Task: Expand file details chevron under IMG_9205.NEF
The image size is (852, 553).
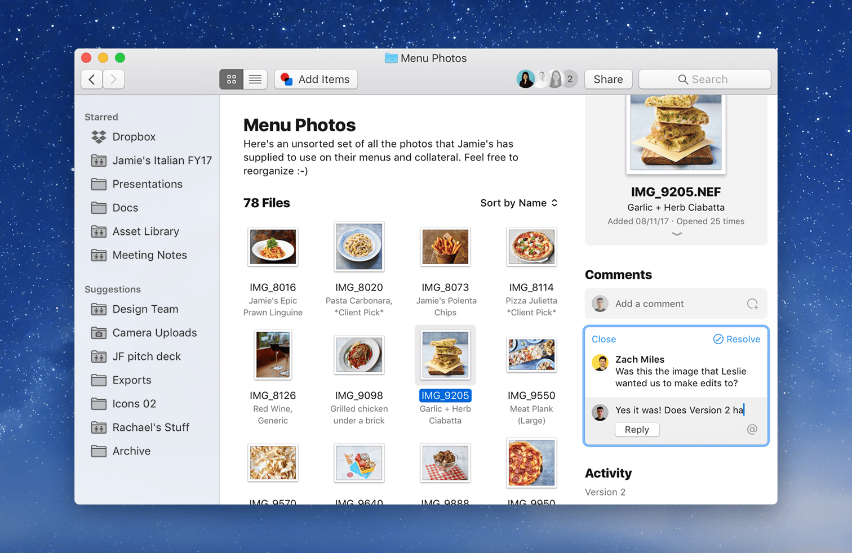Action: pos(677,234)
